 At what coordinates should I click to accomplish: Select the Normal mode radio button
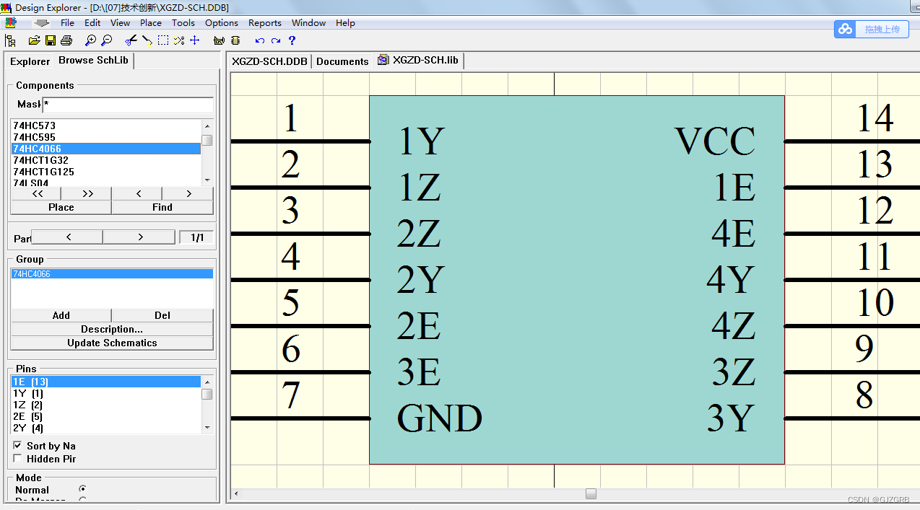click(83, 489)
